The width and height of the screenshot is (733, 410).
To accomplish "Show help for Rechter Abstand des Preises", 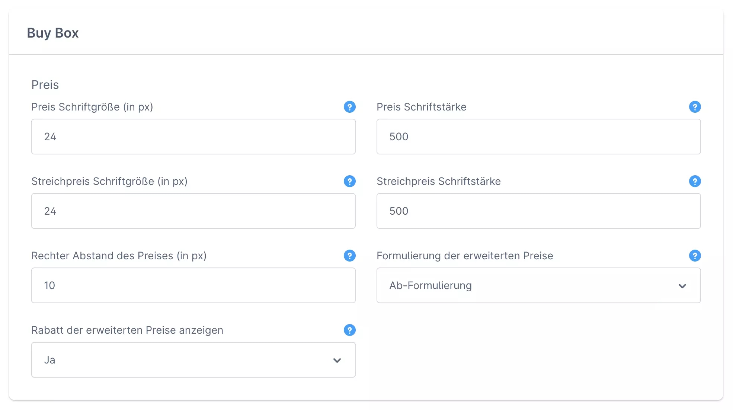I will (x=349, y=256).
